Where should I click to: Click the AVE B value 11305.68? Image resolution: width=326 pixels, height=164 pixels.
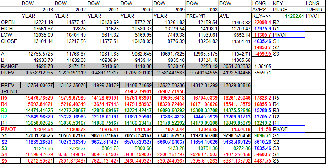(x=235, y=60)
